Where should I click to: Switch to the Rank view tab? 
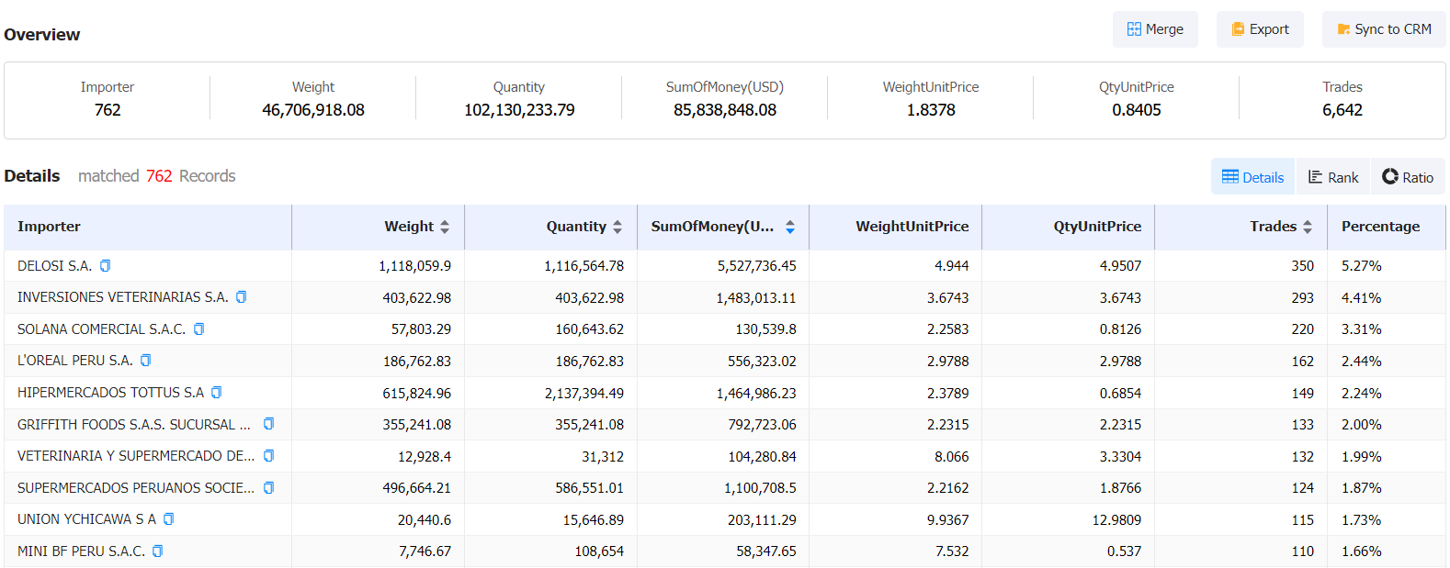pyautogui.click(x=1333, y=177)
